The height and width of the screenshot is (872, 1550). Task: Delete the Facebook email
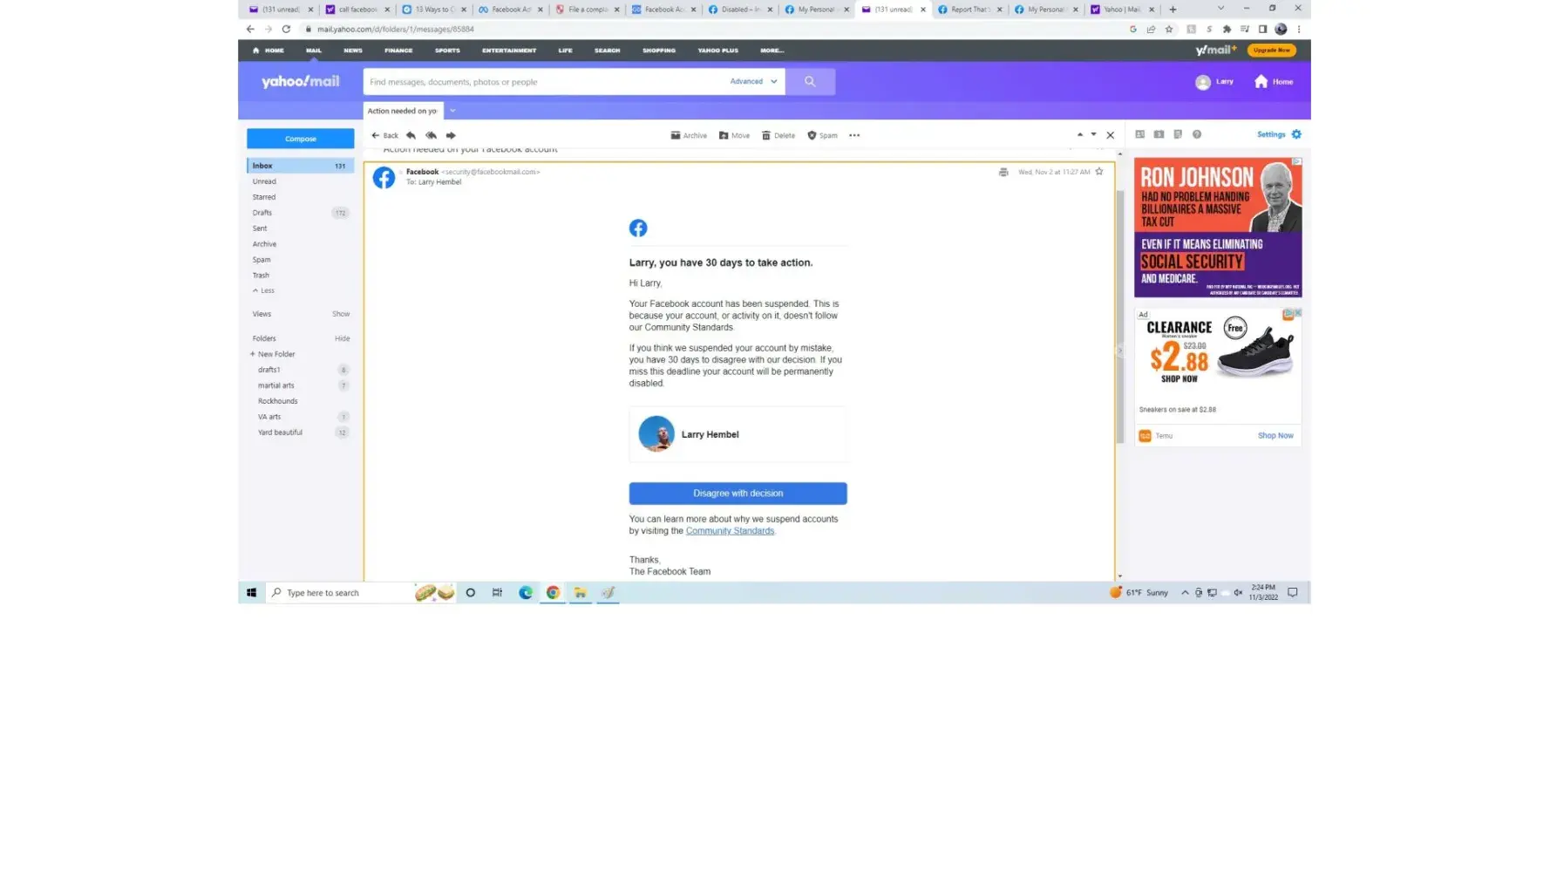click(778, 135)
